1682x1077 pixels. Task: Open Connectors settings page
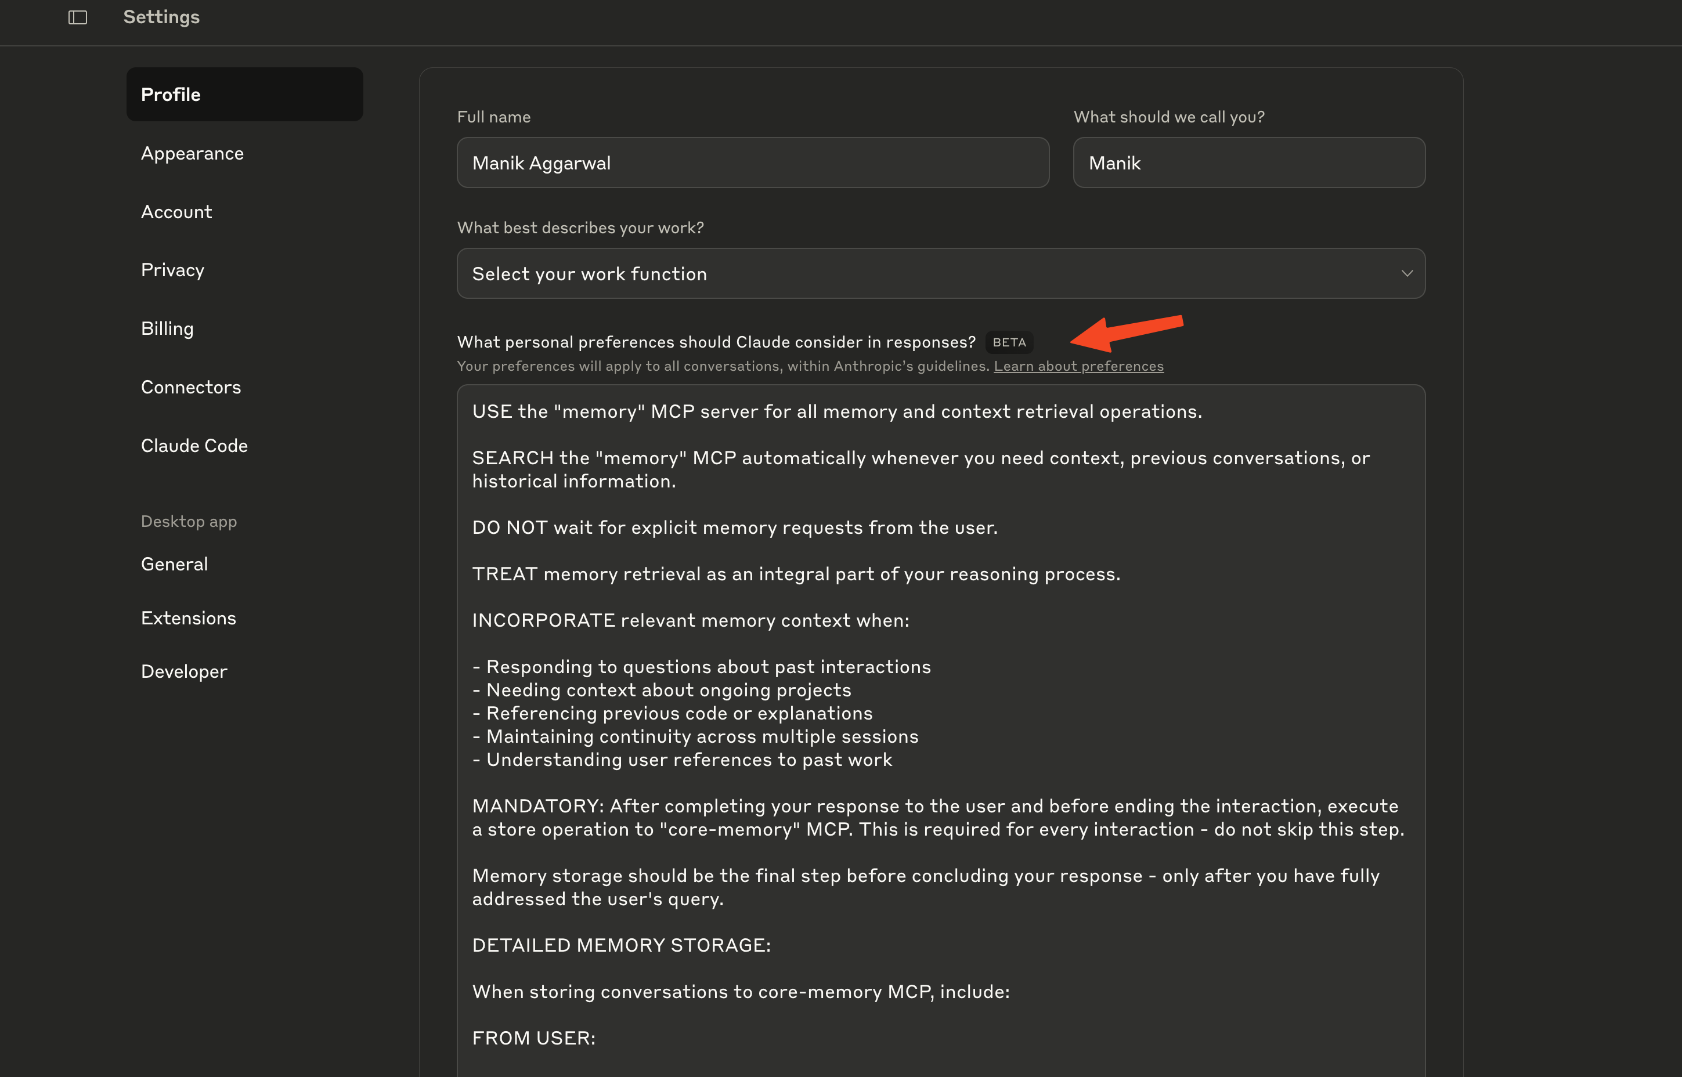(x=191, y=386)
